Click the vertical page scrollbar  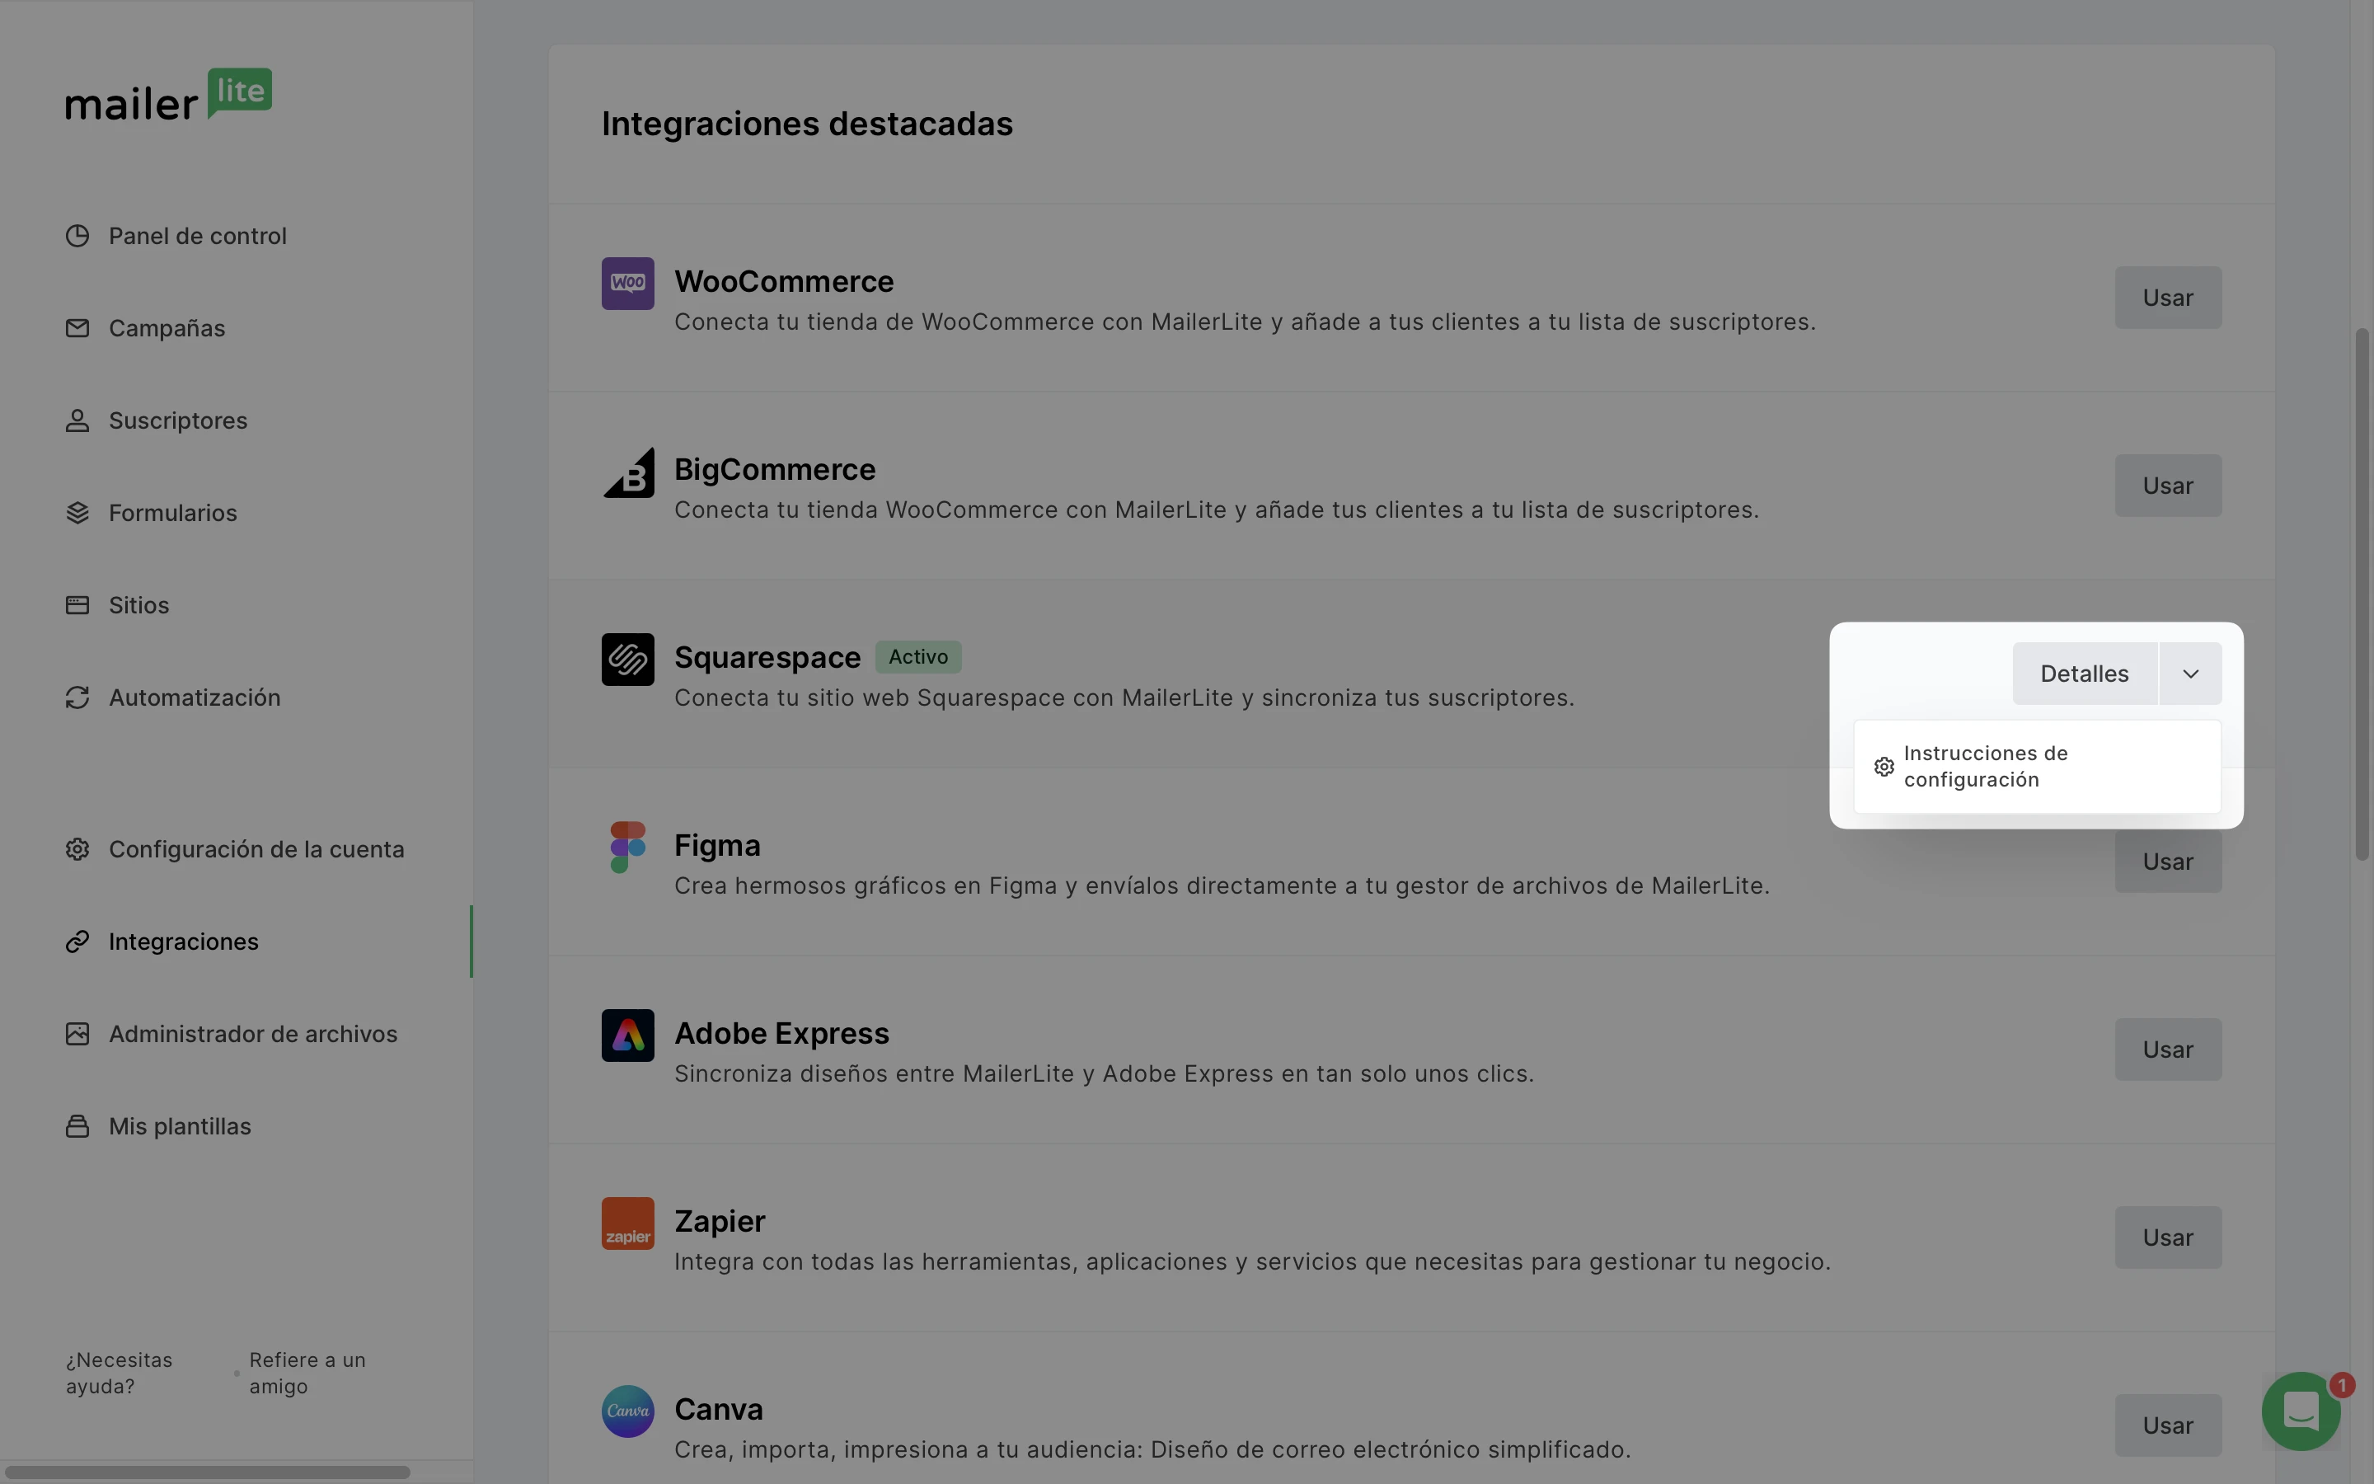pos(2362,594)
